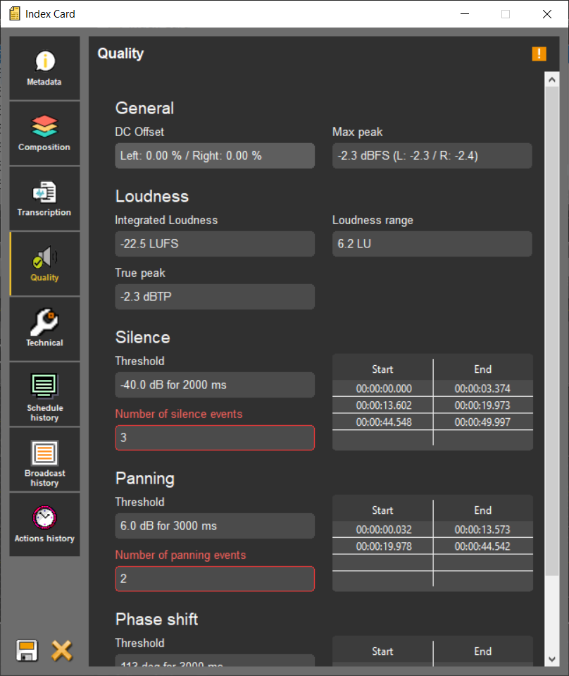Click the scrollbar up arrow

point(551,80)
